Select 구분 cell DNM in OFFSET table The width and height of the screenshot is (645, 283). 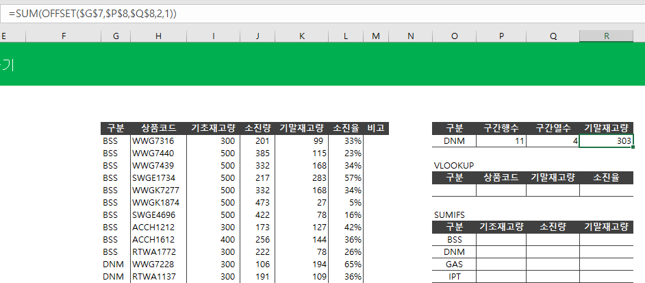(455, 141)
